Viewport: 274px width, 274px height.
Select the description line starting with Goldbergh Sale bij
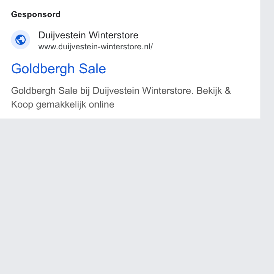point(121,91)
